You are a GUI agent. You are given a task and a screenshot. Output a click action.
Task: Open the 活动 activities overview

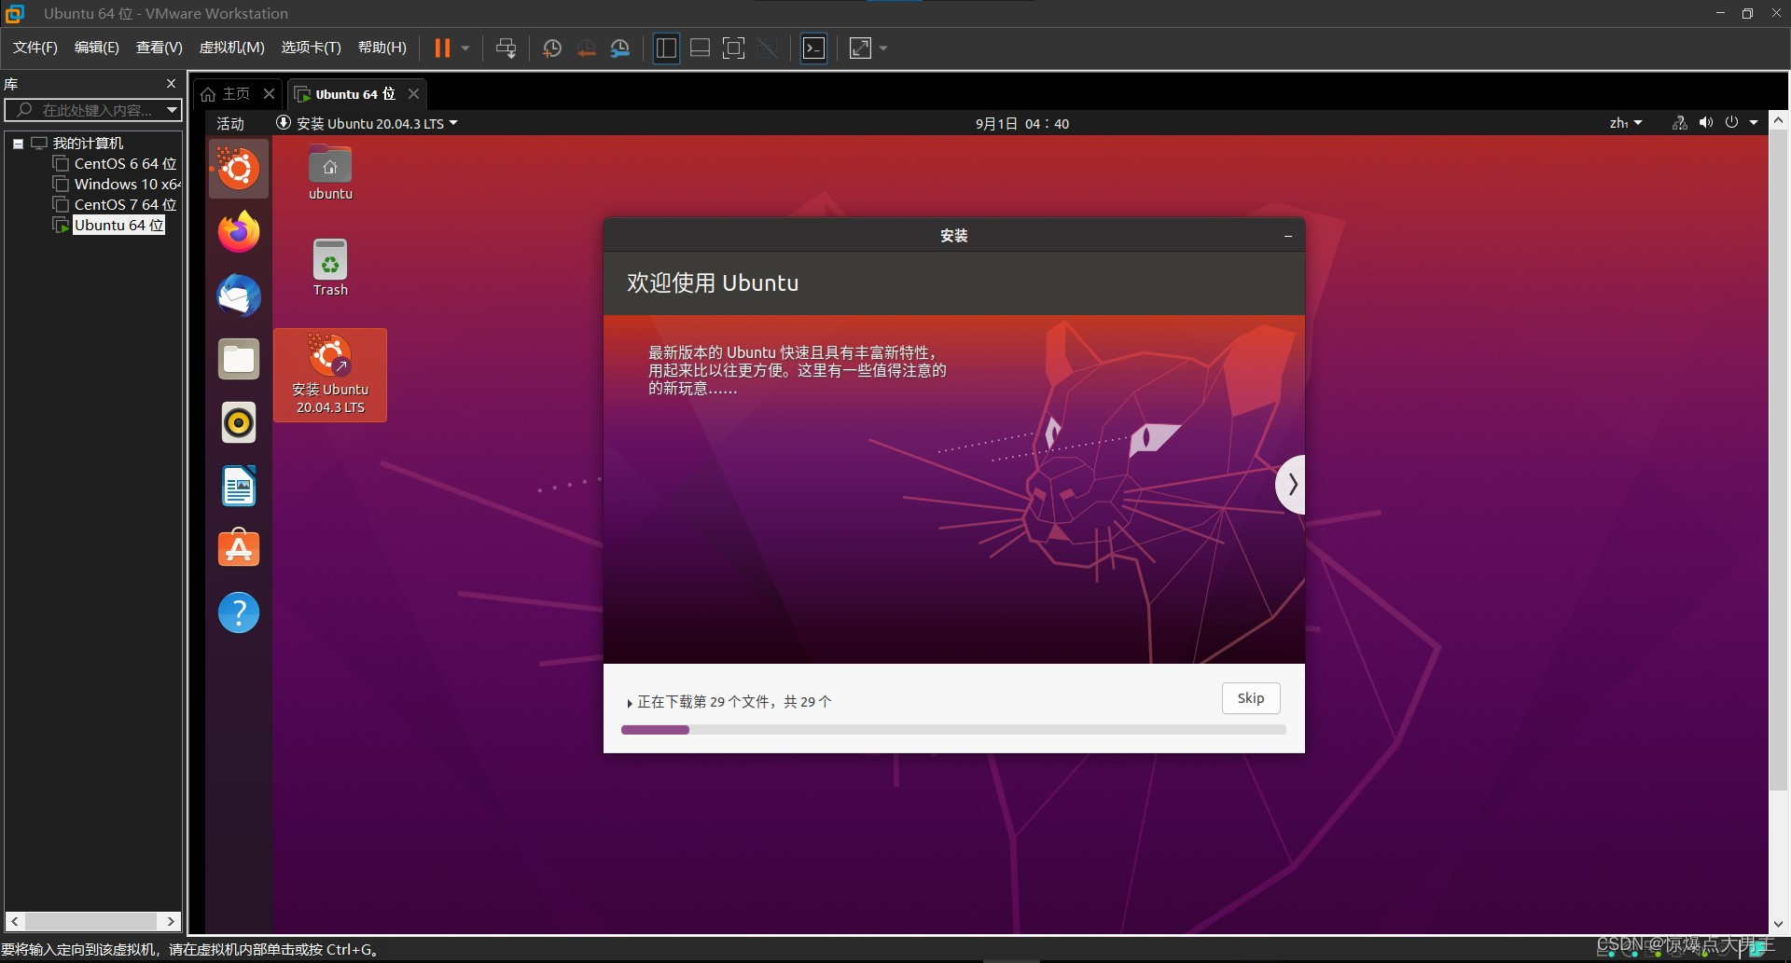pyautogui.click(x=230, y=123)
